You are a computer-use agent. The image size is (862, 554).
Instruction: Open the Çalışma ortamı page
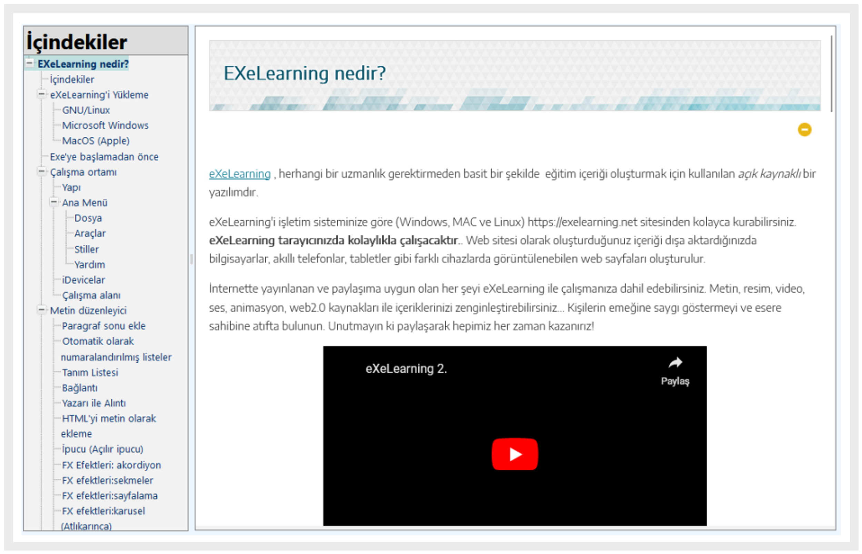click(x=83, y=172)
